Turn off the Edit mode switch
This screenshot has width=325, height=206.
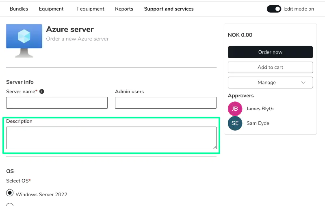(274, 9)
